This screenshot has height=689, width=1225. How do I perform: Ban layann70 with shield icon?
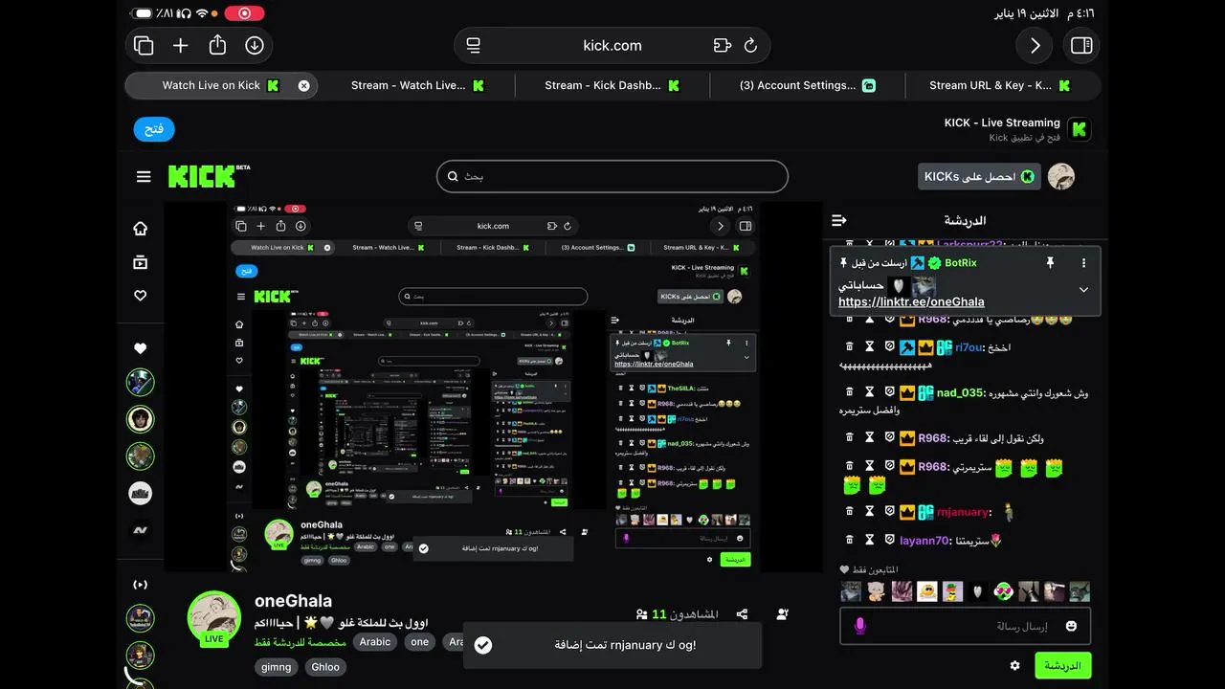coord(889,540)
